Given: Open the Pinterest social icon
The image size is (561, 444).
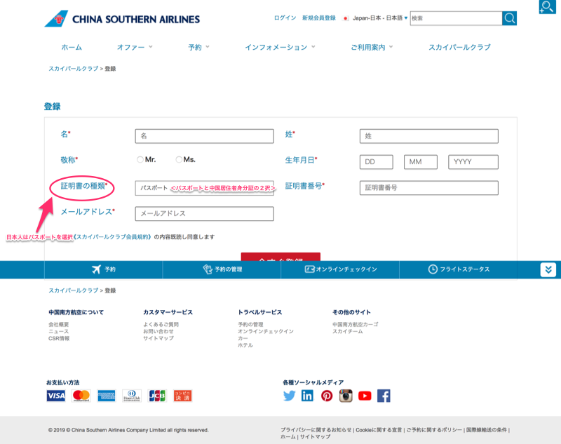Looking at the screenshot, I should pos(327,396).
